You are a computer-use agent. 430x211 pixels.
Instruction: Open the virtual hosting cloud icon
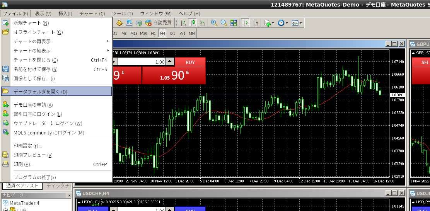(129, 23)
